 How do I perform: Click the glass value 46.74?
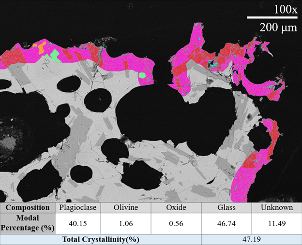[226, 223]
